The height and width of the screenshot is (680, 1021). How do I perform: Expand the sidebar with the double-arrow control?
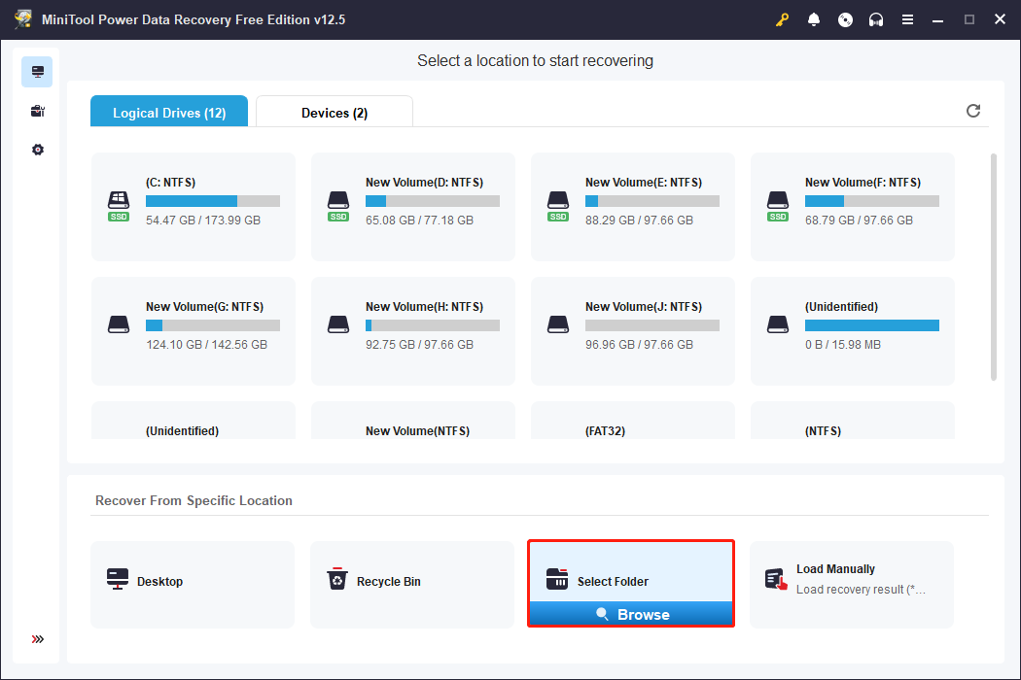37,639
